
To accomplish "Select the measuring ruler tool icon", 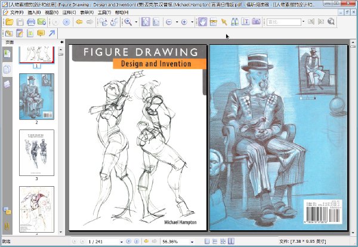I will pos(9,33).
